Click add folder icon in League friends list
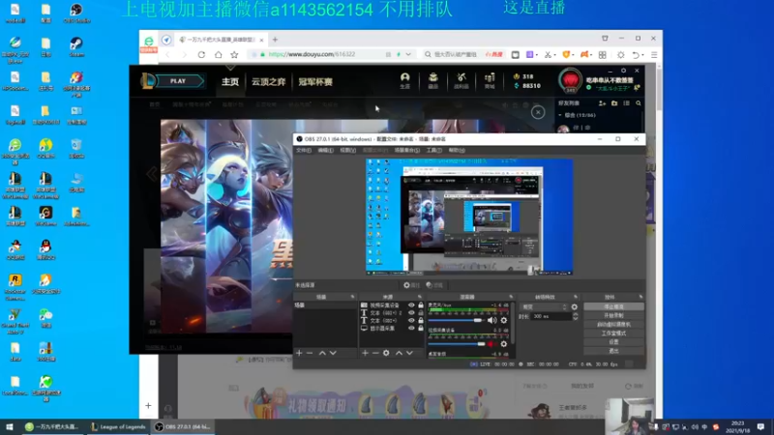 pyautogui.click(x=614, y=103)
